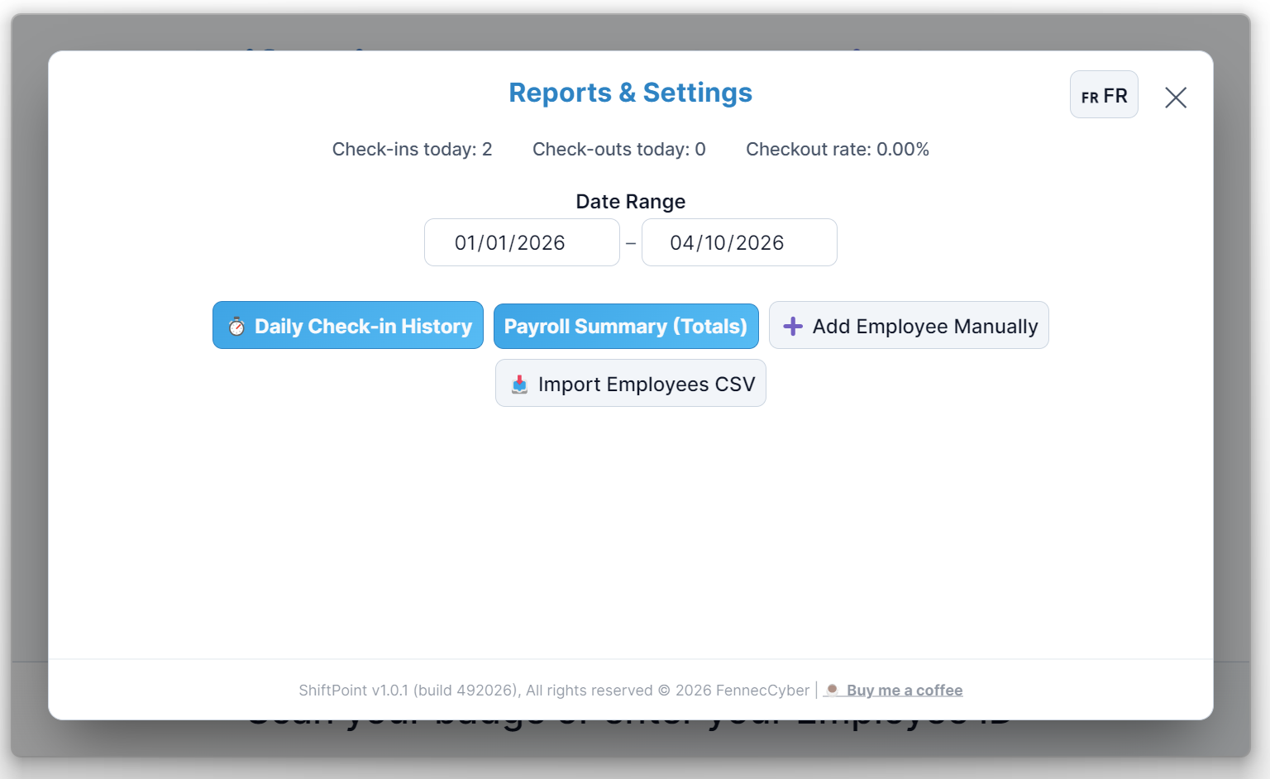Click the stopwatch icon on Daily Check-in History
This screenshot has height=779, width=1270.
(237, 326)
